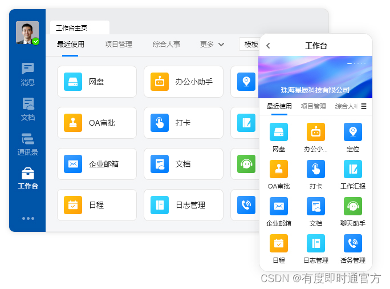This screenshot has height=289, width=390.
Task: Expand the 更多 dropdown
Action: pos(212,45)
